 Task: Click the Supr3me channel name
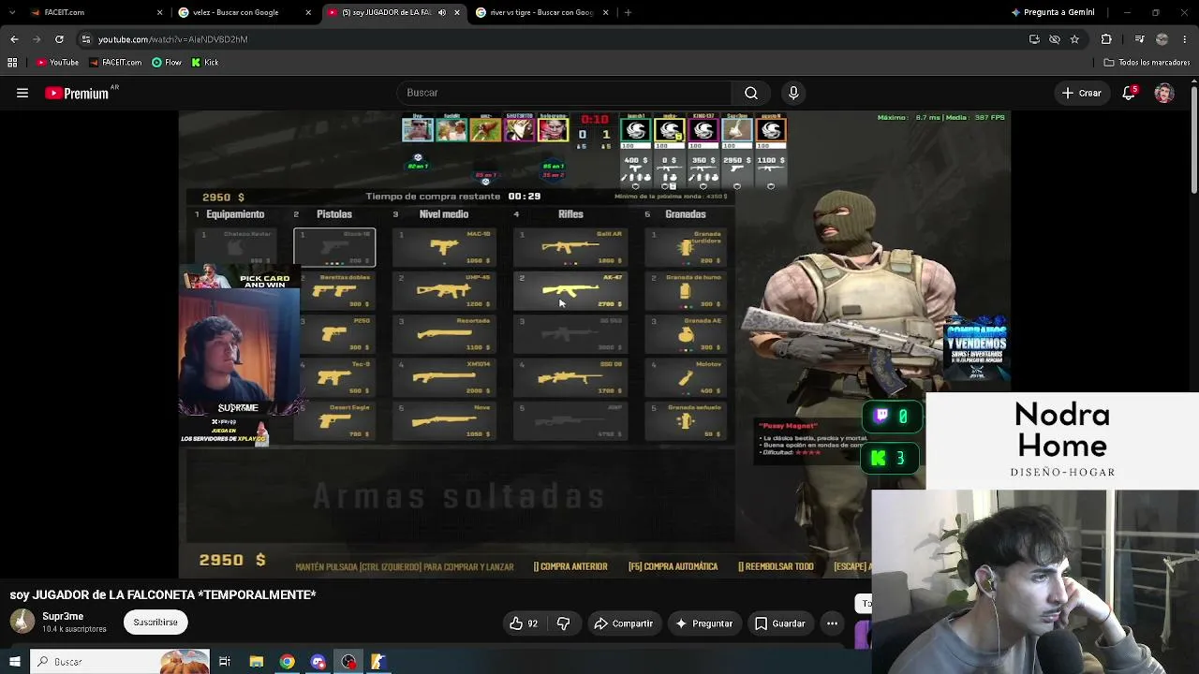point(63,616)
